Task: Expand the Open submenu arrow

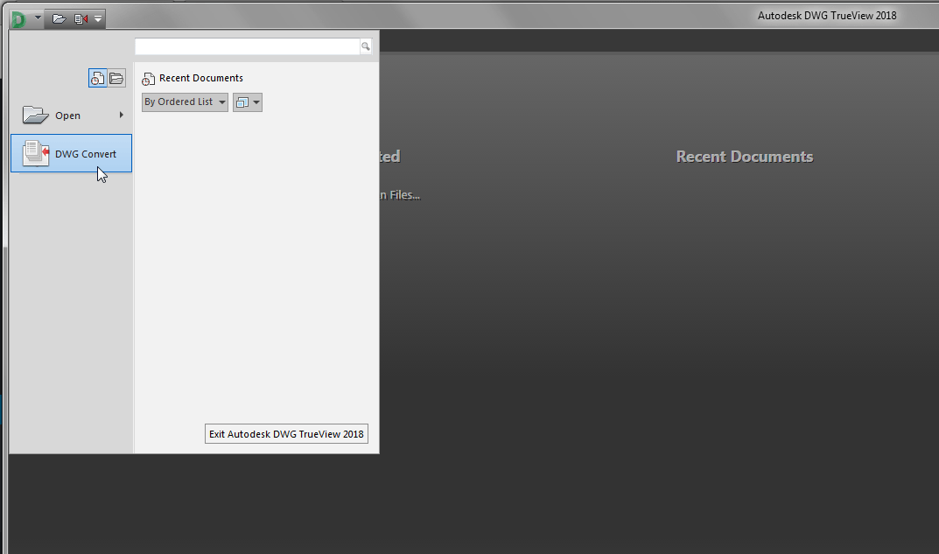Action: [122, 115]
